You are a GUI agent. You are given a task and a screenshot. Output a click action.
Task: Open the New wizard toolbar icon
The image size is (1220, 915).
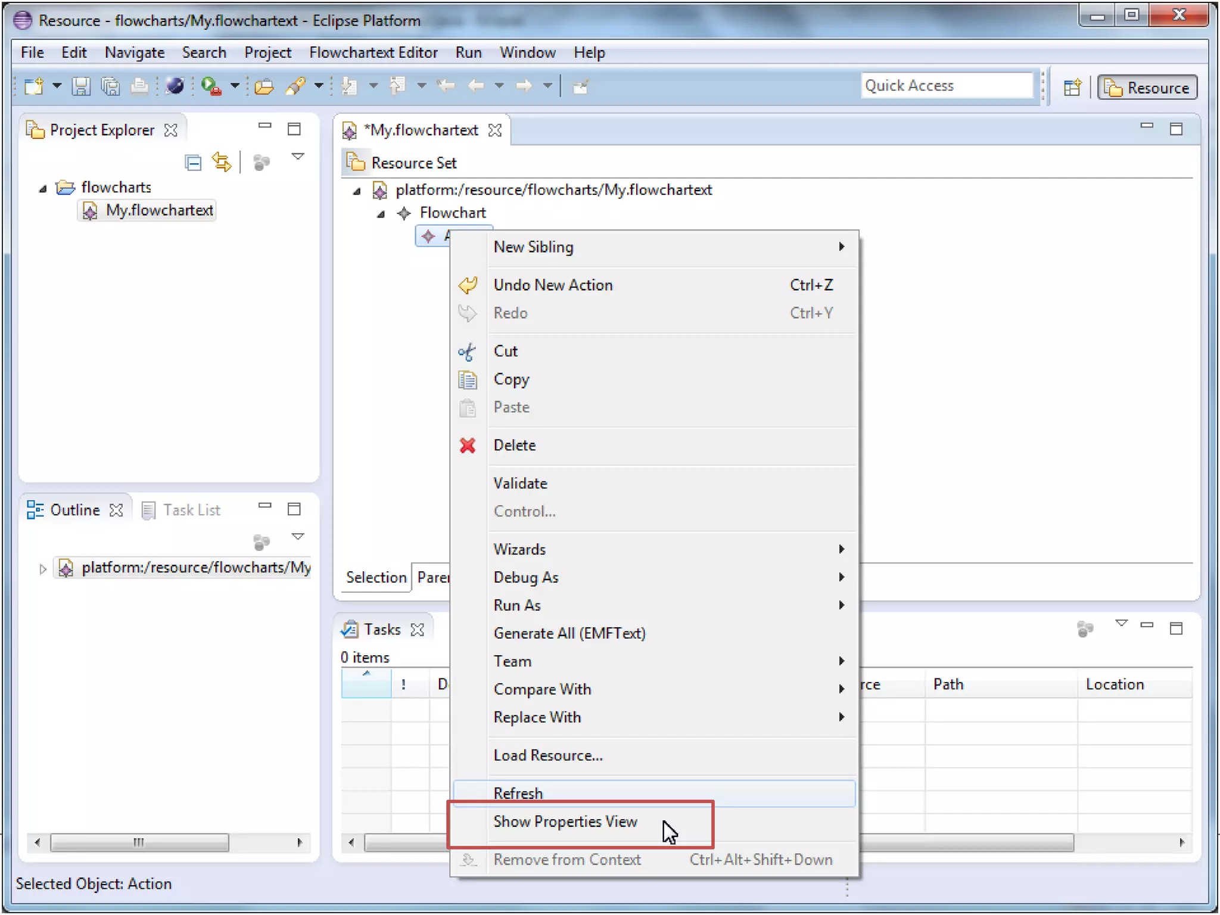tap(34, 86)
